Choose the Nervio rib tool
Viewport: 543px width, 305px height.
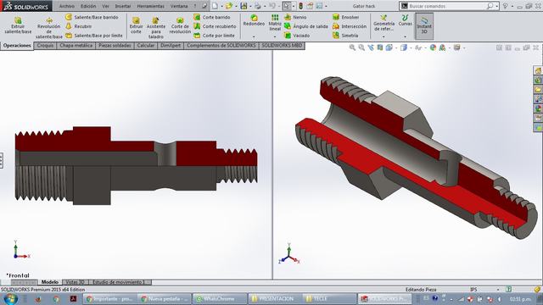(295, 17)
